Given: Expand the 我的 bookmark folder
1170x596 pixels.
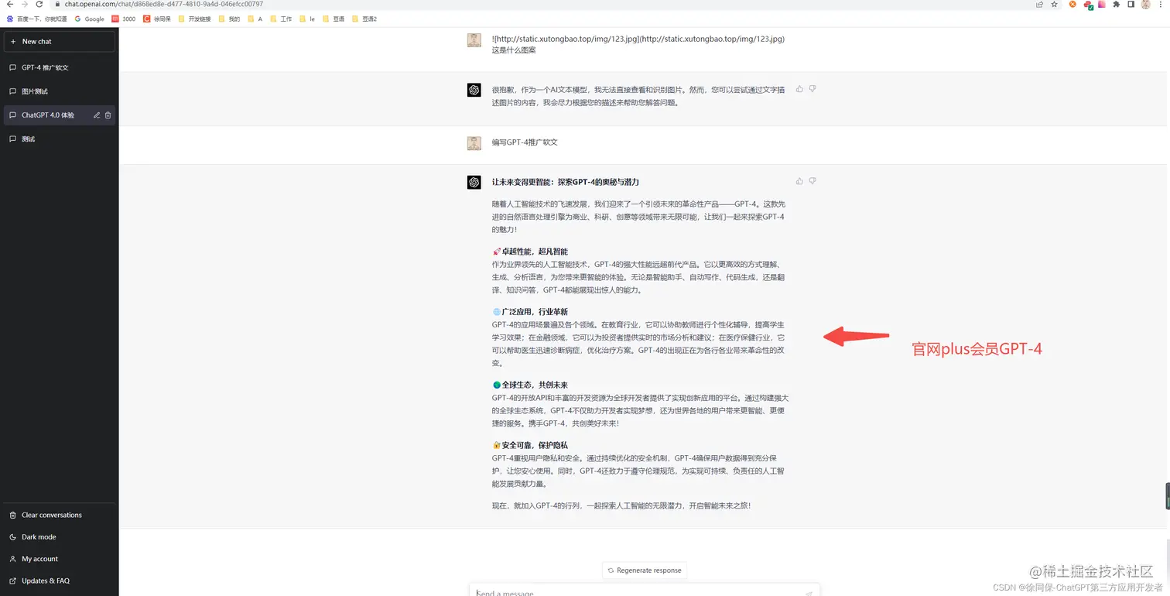Looking at the screenshot, I should click(x=230, y=19).
